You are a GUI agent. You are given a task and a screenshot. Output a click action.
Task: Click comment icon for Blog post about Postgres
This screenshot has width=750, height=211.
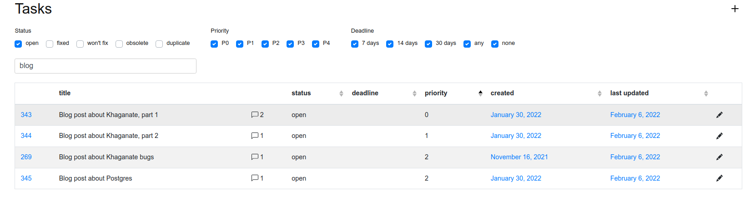pos(255,178)
